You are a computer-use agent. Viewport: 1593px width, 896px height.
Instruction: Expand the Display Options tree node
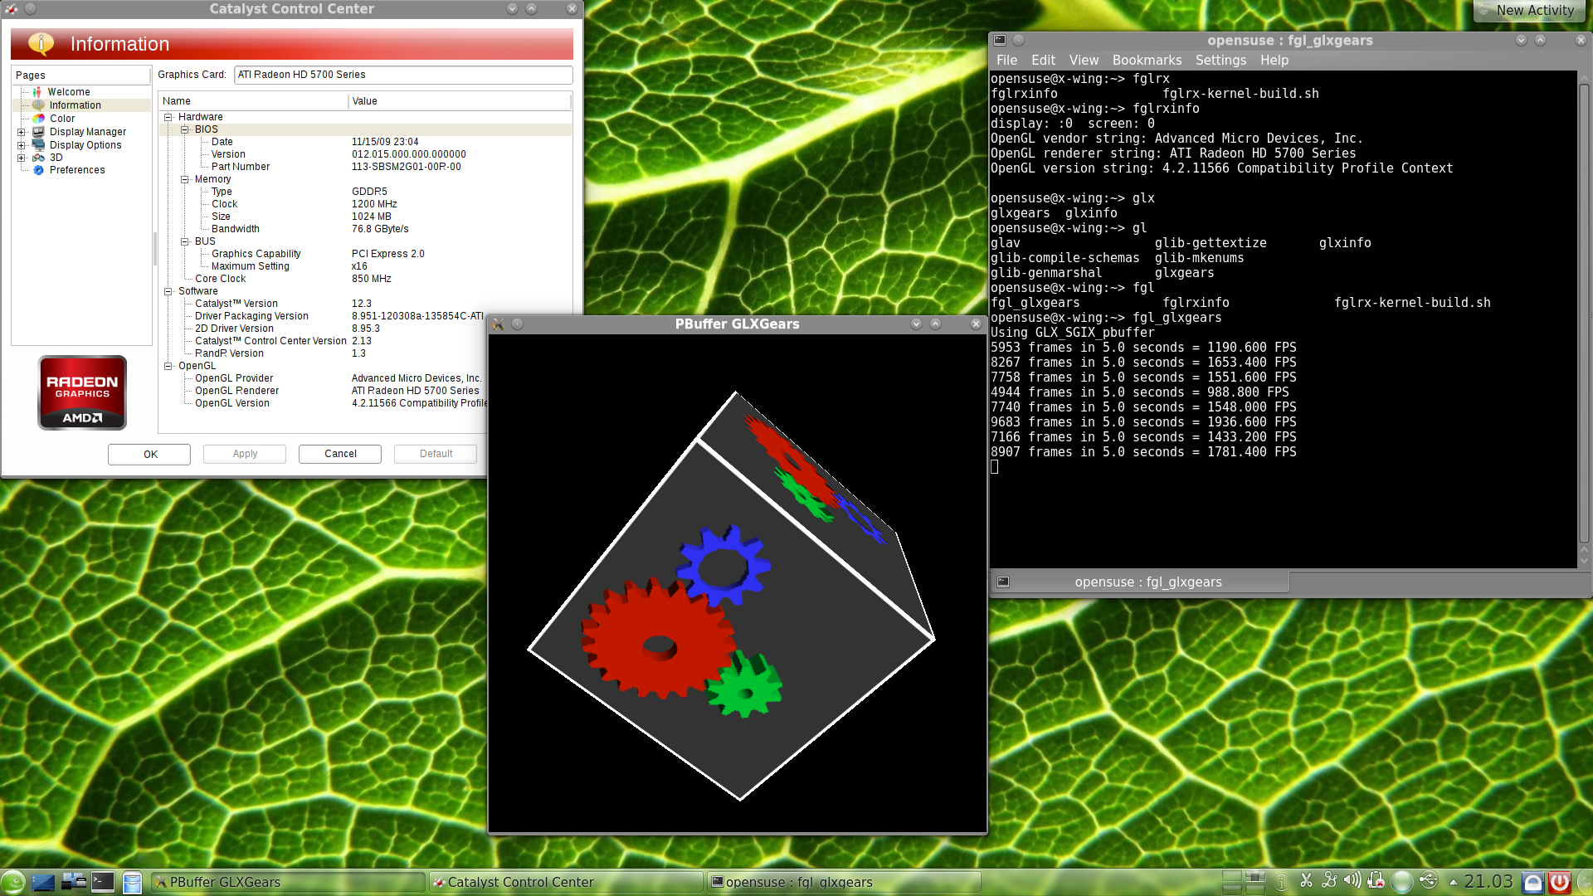pyautogui.click(x=22, y=145)
